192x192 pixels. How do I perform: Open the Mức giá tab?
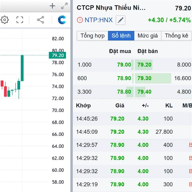(x=148, y=36)
